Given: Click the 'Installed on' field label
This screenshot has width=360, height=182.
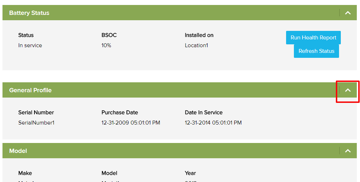Looking at the screenshot, I should pyautogui.click(x=199, y=35).
